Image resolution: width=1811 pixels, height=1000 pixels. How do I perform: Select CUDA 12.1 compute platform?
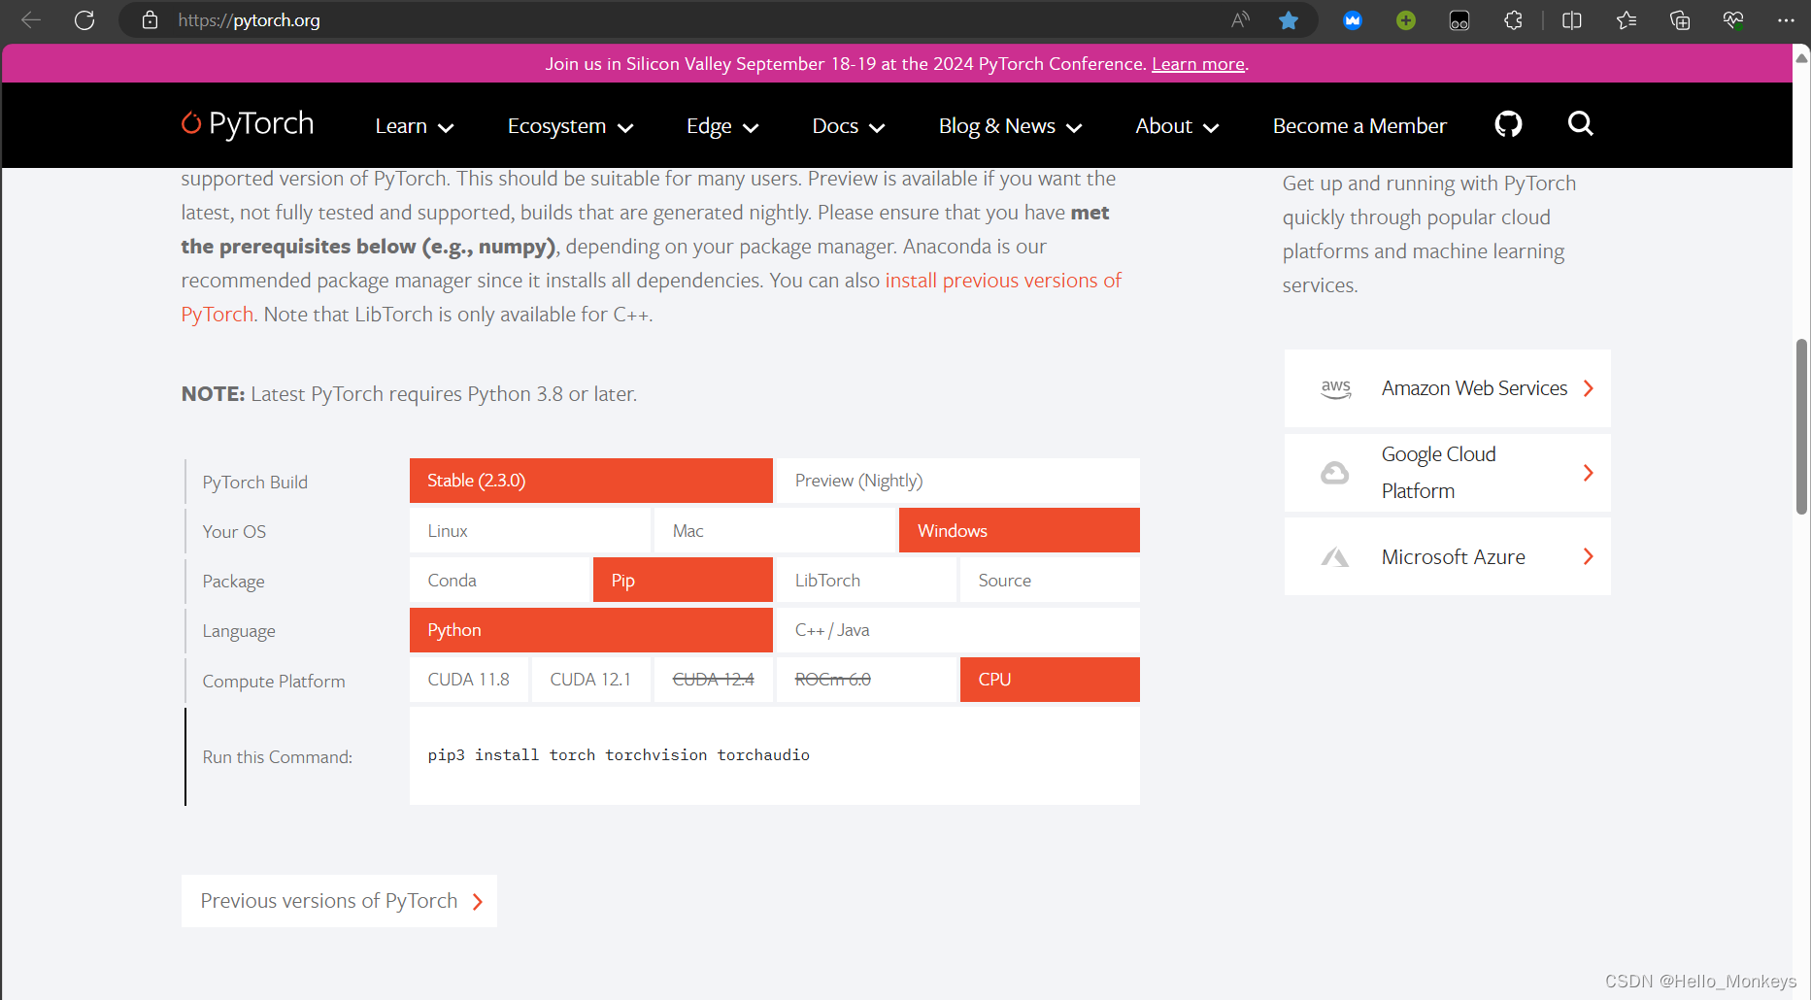click(x=591, y=680)
